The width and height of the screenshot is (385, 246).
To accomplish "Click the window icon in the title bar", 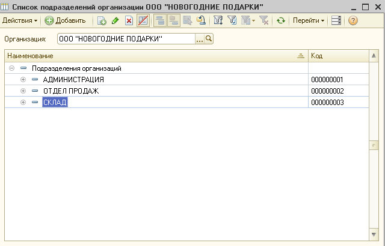I will point(5,7).
